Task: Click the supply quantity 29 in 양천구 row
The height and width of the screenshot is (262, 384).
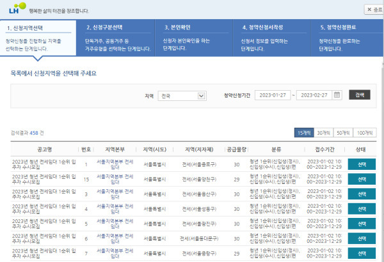Action: pyautogui.click(x=237, y=180)
